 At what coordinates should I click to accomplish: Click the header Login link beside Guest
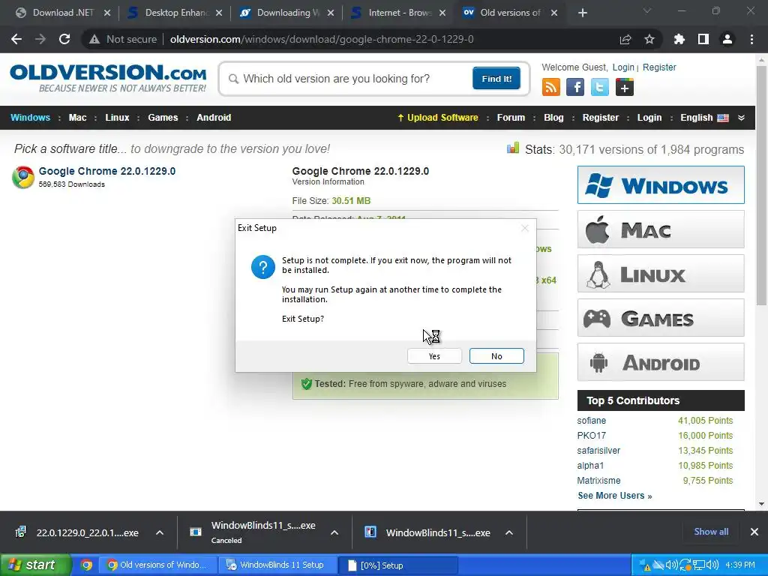pos(623,67)
